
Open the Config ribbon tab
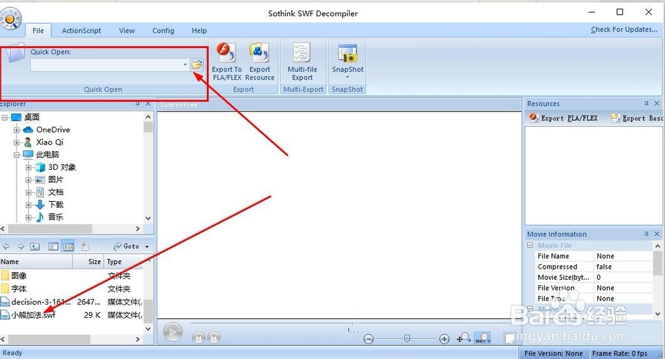point(164,31)
